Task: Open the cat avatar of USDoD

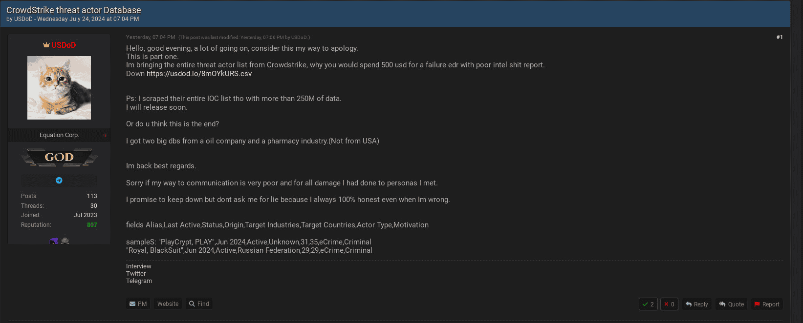Action: pos(59,88)
